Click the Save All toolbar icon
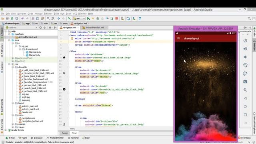 pos(7,19)
